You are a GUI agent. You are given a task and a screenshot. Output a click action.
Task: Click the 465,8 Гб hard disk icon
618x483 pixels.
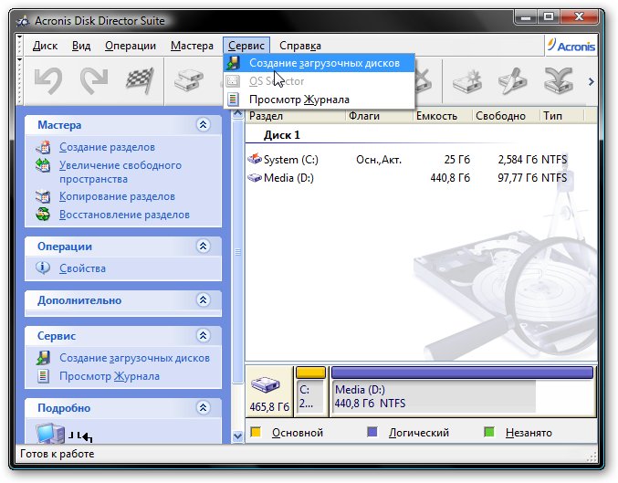pyautogui.click(x=266, y=384)
